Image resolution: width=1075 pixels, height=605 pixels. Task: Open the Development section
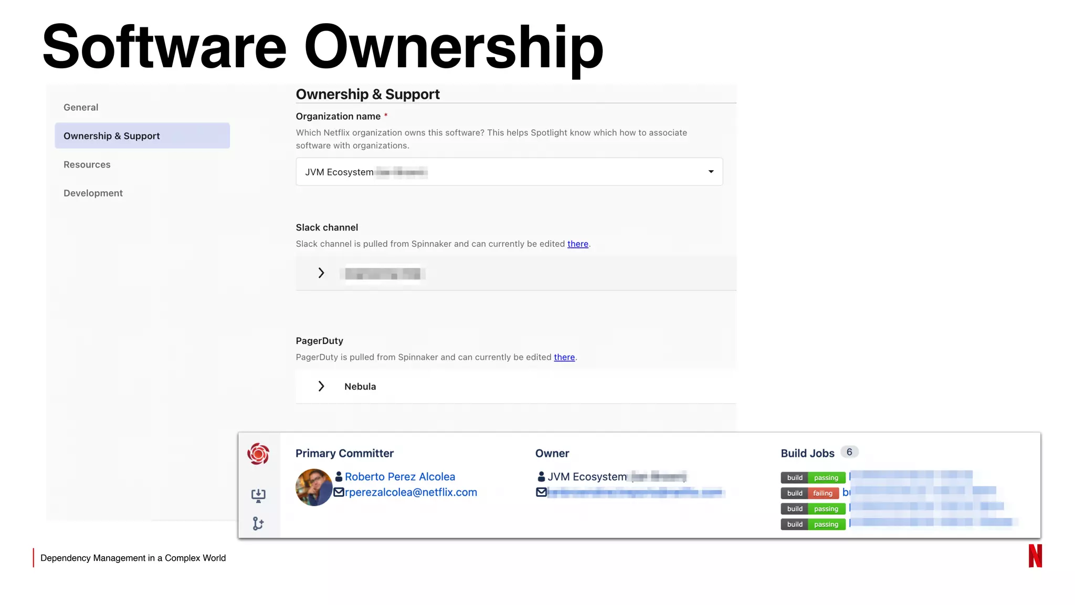point(93,193)
